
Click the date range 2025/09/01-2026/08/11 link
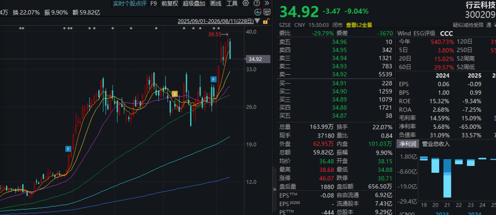point(216,22)
